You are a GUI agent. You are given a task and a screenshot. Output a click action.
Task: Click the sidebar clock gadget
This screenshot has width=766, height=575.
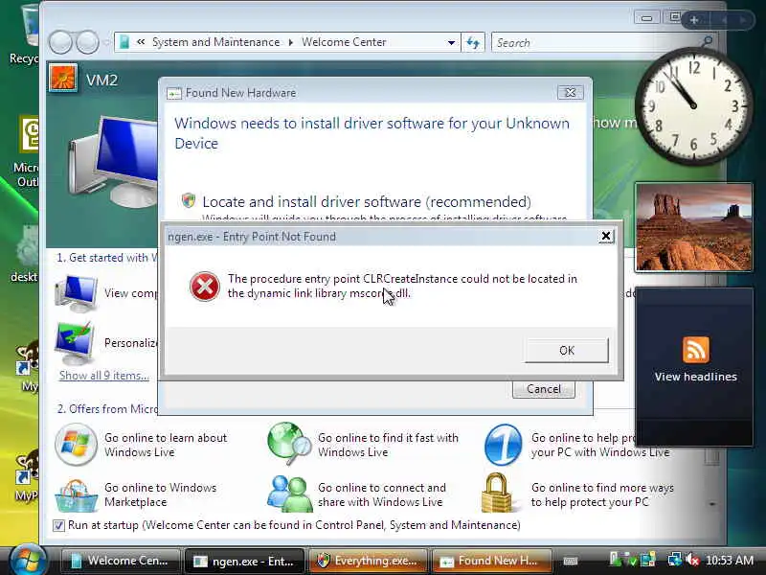[693, 105]
